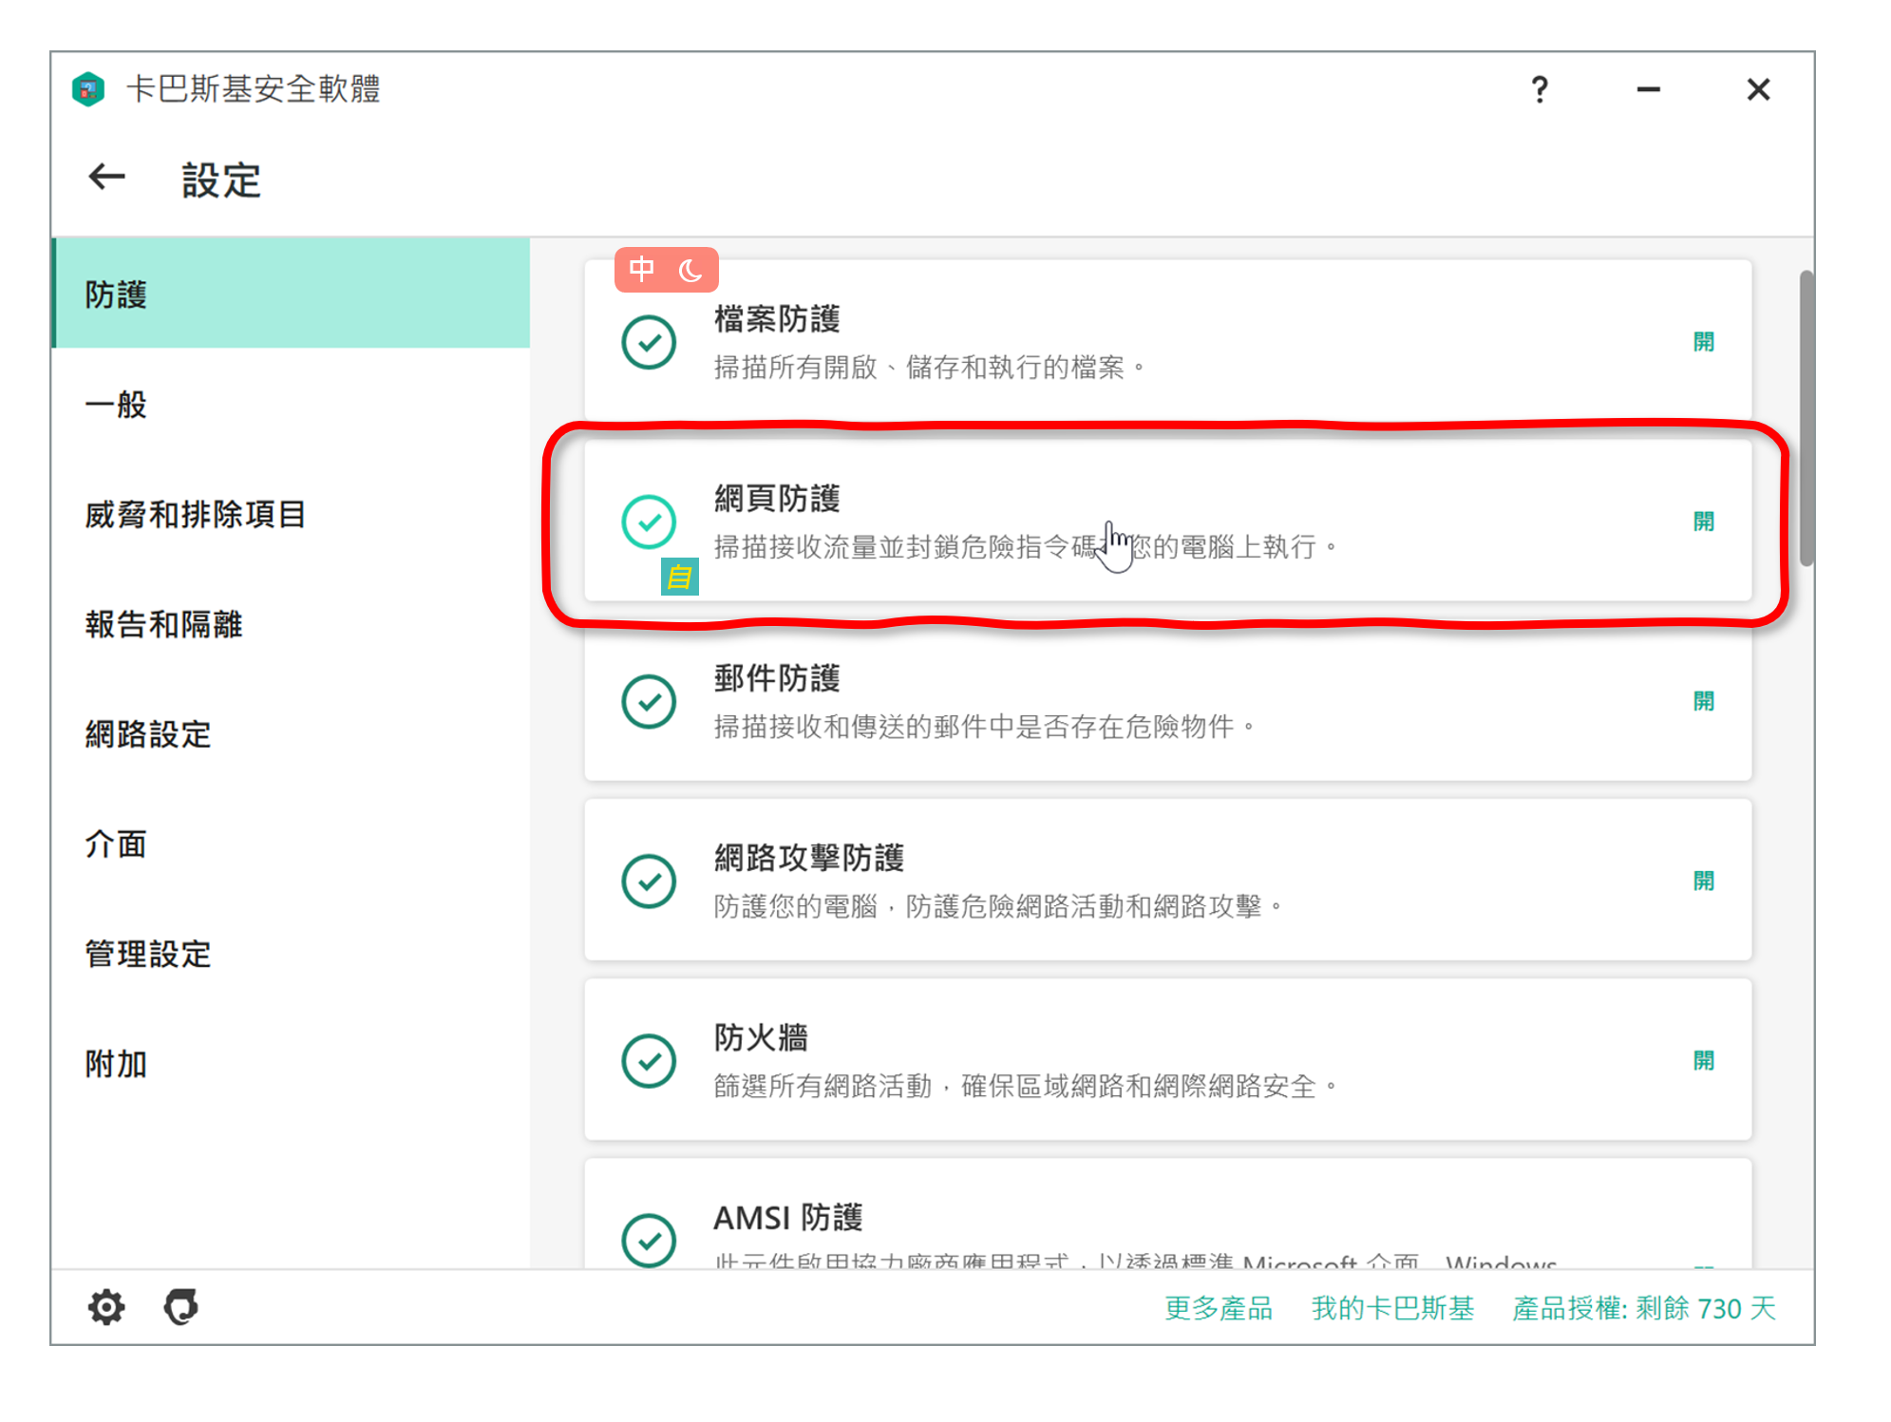The image size is (1891, 1422).
Task: Open the settings gear icon at bottom left
Action: click(106, 1307)
